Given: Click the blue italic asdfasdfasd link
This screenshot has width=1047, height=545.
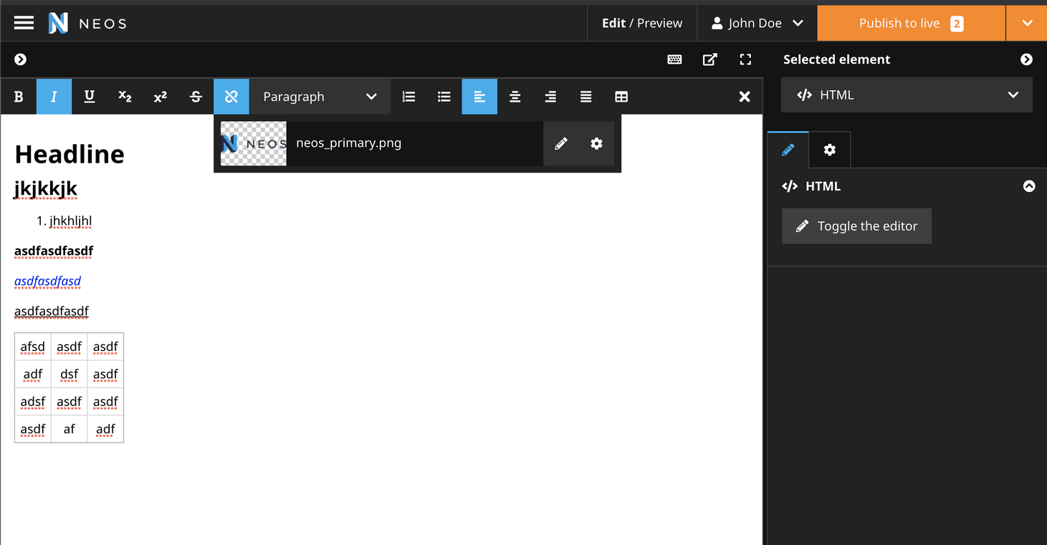Looking at the screenshot, I should [x=47, y=281].
